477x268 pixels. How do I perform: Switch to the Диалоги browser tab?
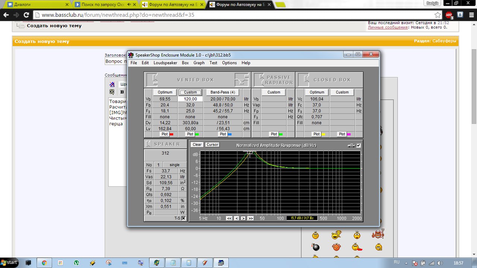(37, 5)
